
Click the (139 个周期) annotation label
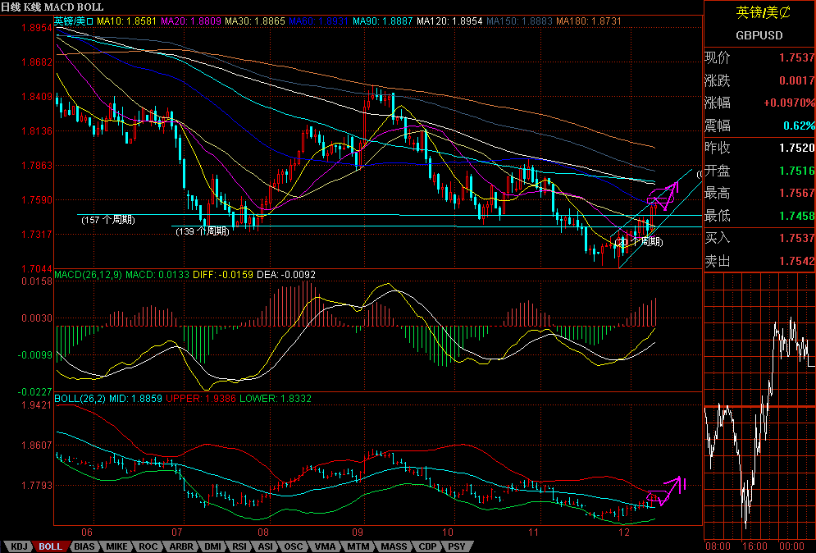[203, 231]
